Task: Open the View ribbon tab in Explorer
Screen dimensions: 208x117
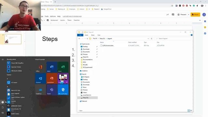Action: [x=99, y=35]
